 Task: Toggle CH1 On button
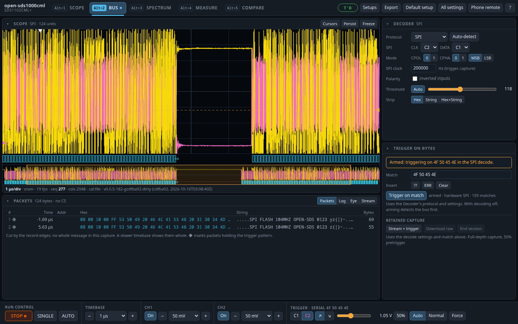[150, 316]
